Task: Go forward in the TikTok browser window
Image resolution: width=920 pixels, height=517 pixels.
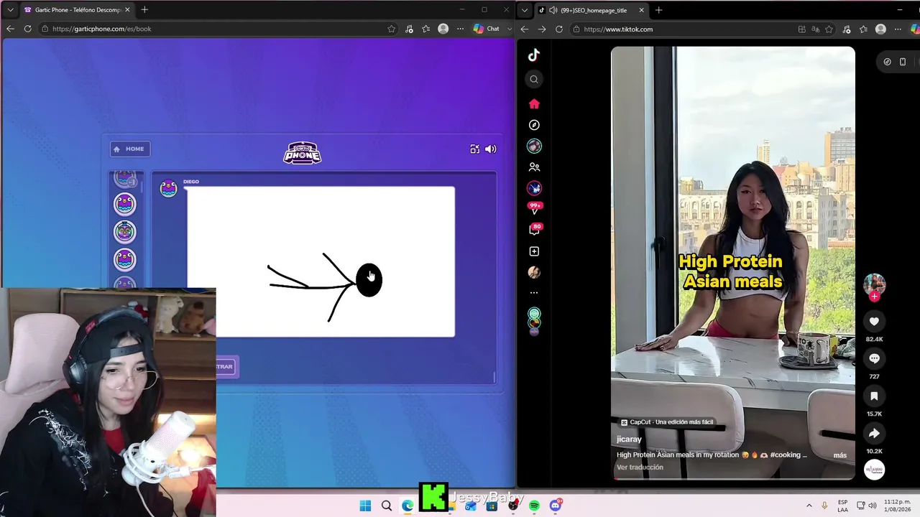Action: pyautogui.click(x=541, y=29)
